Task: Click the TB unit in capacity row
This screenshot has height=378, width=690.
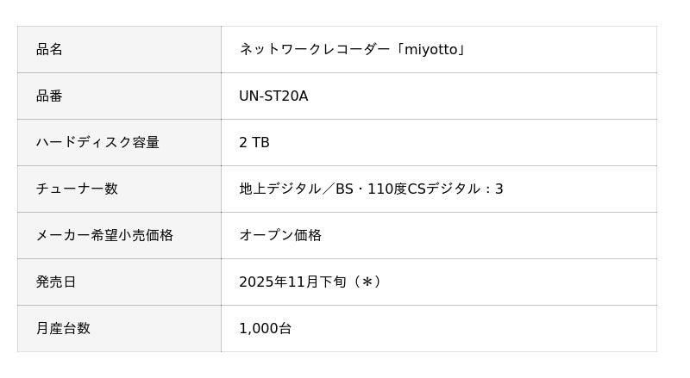Action: point(260,143)
